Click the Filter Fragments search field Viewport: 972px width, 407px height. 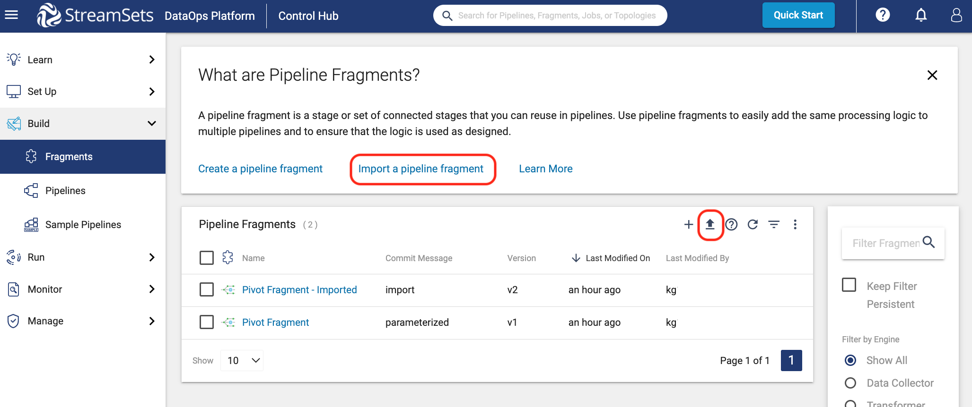(x=885, y=243)
